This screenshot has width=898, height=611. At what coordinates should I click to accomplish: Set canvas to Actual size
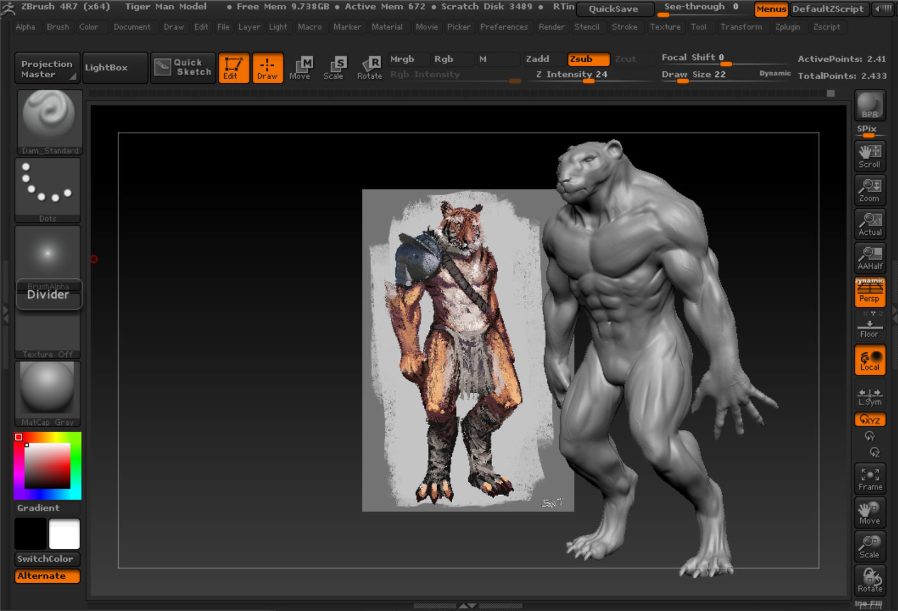point(870,224)
